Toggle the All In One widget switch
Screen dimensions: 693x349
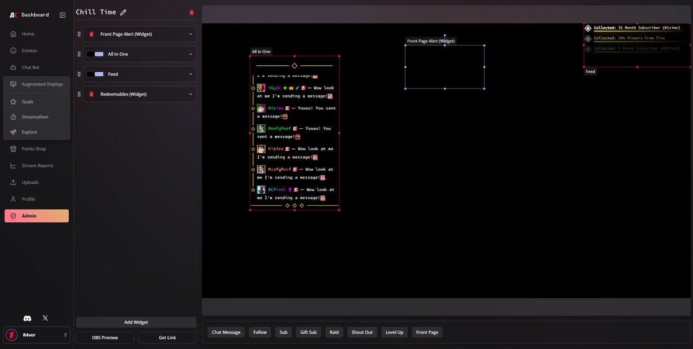tap(95, 54)
